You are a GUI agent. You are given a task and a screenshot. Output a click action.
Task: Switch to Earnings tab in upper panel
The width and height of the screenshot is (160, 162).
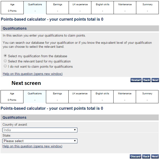tap(57, 8)
